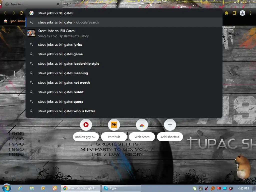The height and width of the screenshot is (192, 256).
Task: Open Windows Explorer folder from the taskbar
Action: 32,188
